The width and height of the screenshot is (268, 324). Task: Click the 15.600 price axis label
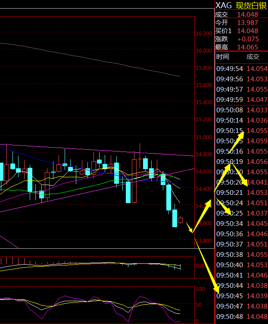click(x=204, y=85)
